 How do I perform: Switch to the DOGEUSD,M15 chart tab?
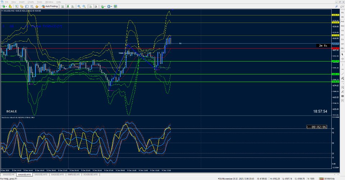click(x=91, y=175)
